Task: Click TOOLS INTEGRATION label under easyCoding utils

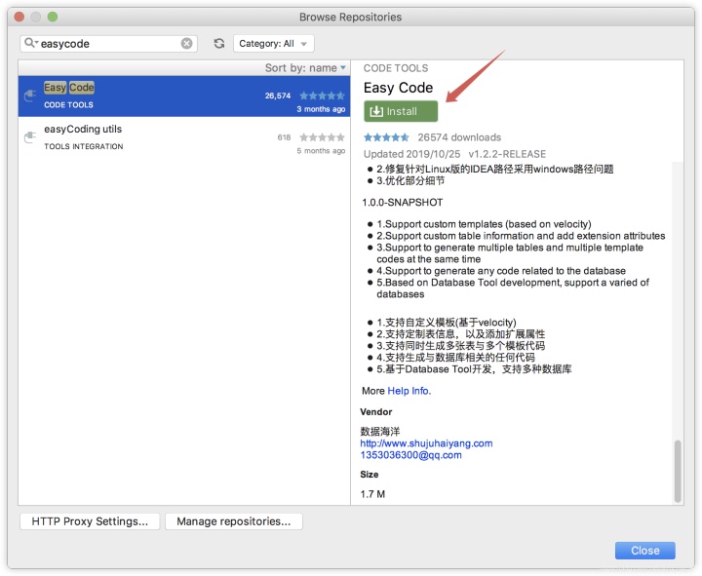Action: coord(83,146)
